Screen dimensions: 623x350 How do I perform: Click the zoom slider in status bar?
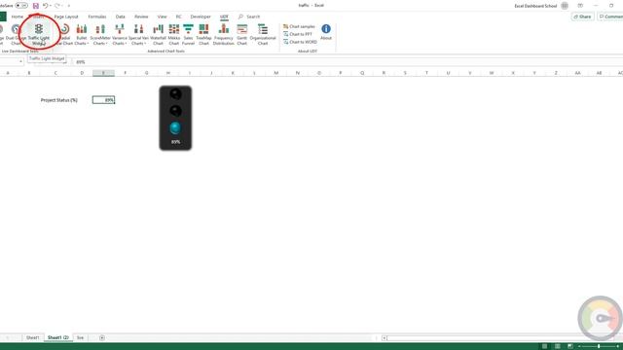pos(599,346)
